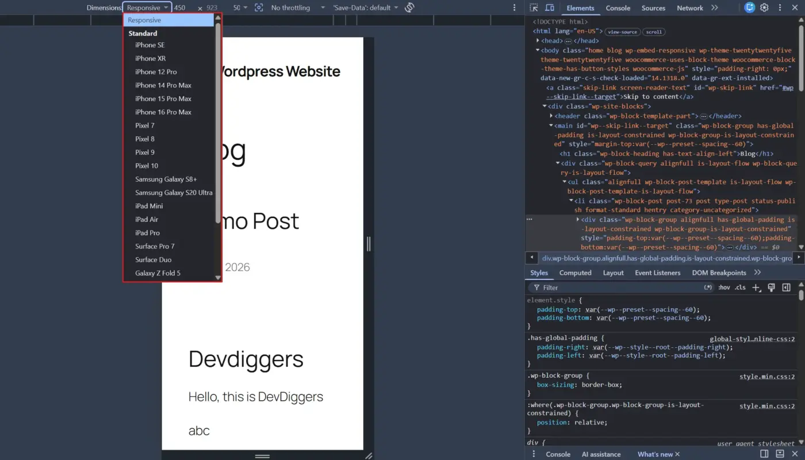Toggle the inspect element picker icon
805x460 pixels.
point(534,7)
